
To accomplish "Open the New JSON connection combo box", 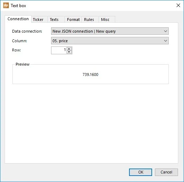I will pos(110,31).
